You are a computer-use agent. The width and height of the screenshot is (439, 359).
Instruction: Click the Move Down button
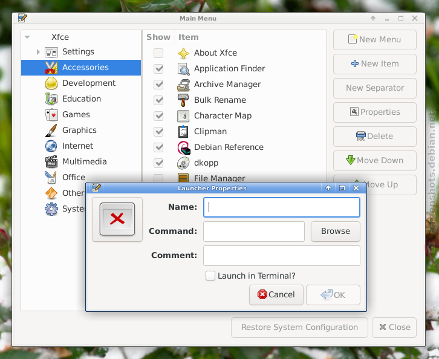pos(375,161)
